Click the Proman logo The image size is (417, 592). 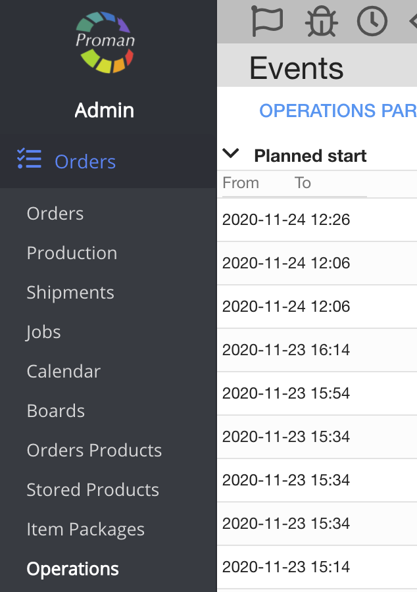tap(105, 41)
